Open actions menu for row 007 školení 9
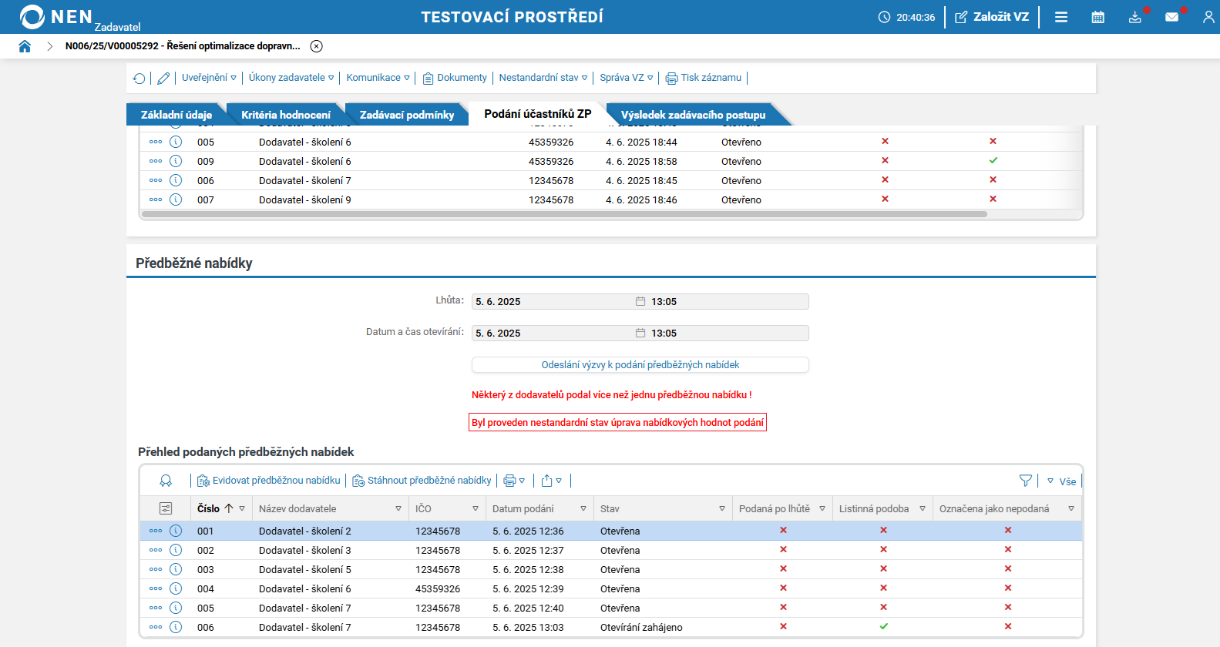The width and height of the screenshot is (1220, 647). click(156, 199)
